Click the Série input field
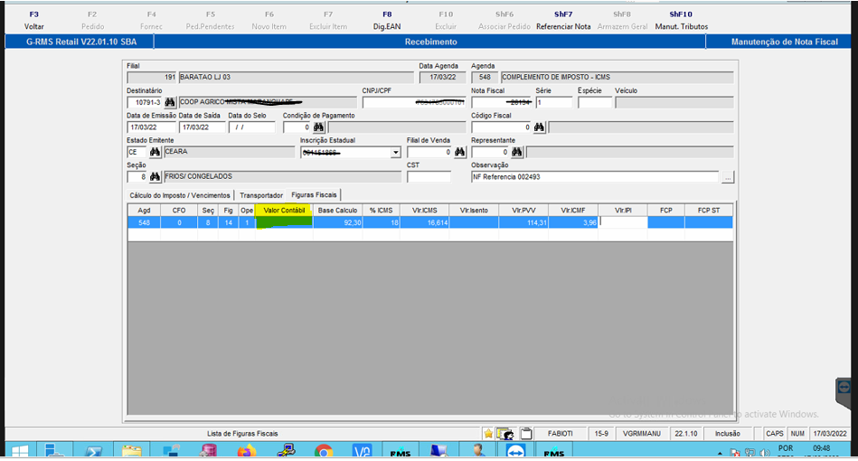Screen dimensions: 858x461 [x=553, y=102]
